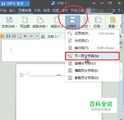Click the help question mark icon

tap(119, 10)
